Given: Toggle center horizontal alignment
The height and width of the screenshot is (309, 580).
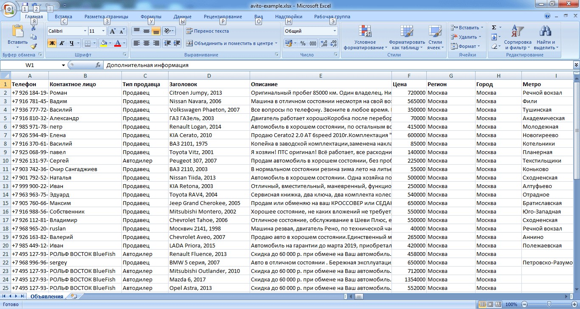Looking at the screenshot, I should click(x=146, y=43).
